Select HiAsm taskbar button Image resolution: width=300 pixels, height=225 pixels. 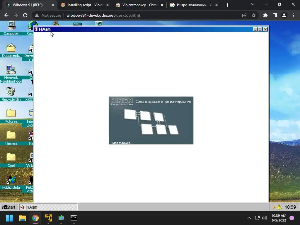click(x=48, y=207)
